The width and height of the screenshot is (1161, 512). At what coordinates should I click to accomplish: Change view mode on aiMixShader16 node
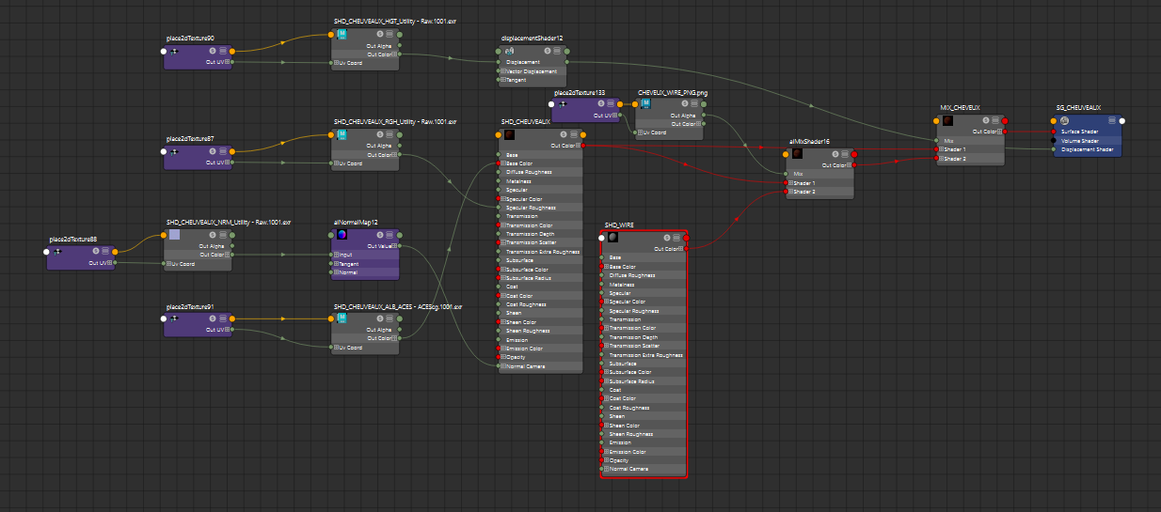(x=844, y=153)
